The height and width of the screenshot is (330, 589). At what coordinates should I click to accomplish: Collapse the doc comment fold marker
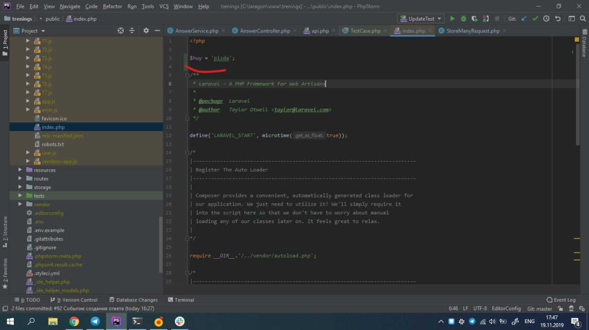pyautogui.click(x=187, y=75)
